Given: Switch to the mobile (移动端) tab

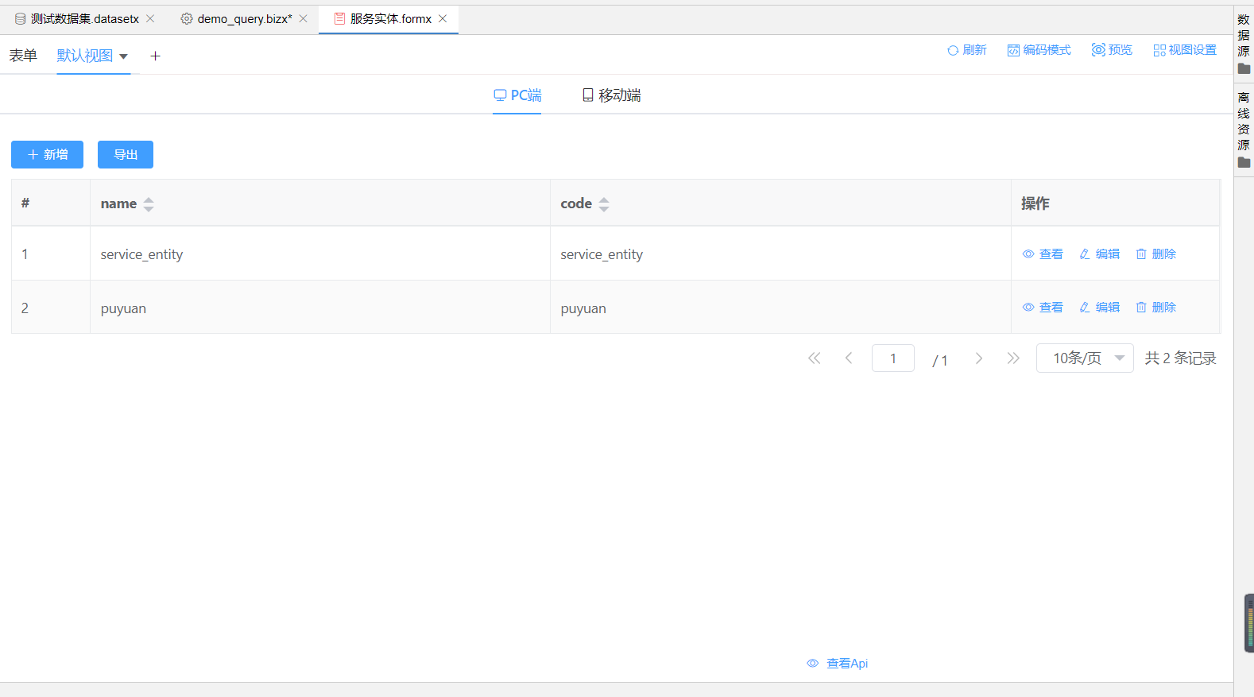Looking at the screenshot, I should coord(611,95).
